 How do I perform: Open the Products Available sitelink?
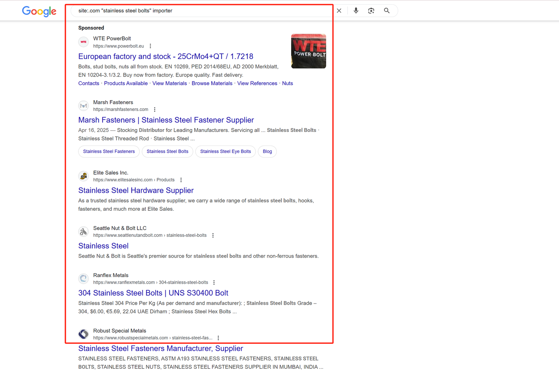[126, 83]
